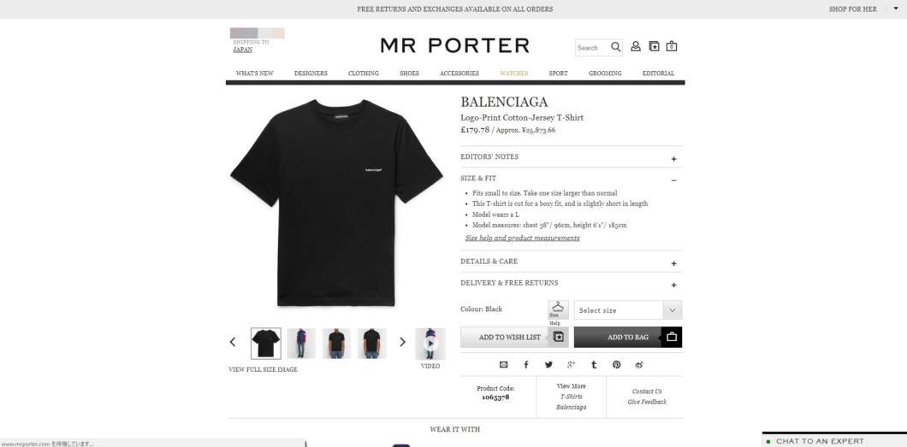Open the Watches menu item
The image size is (907, 447).
[513, 74]
